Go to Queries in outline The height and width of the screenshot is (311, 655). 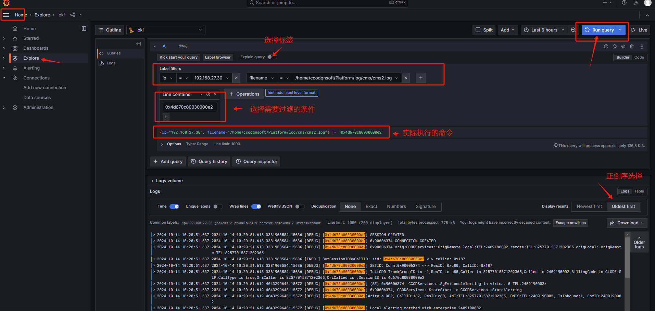[114, 53]
